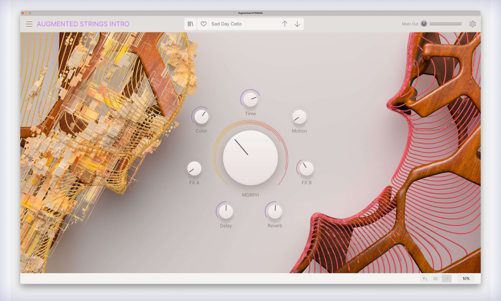Close the window with red button
This screenshot has width=501, height=301.
(23, 13)
